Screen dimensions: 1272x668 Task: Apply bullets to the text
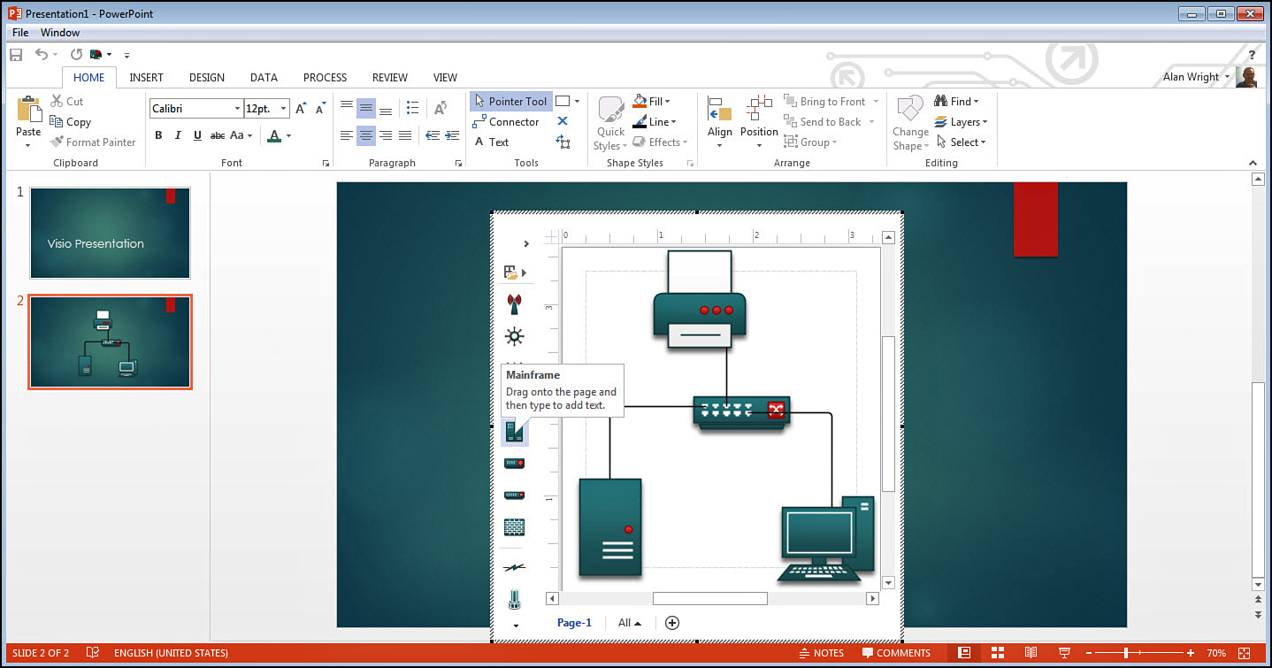pos(412,108)
